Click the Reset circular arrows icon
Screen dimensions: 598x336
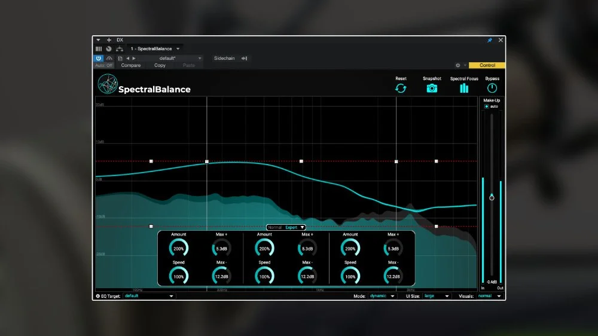[x=401, y=88]
